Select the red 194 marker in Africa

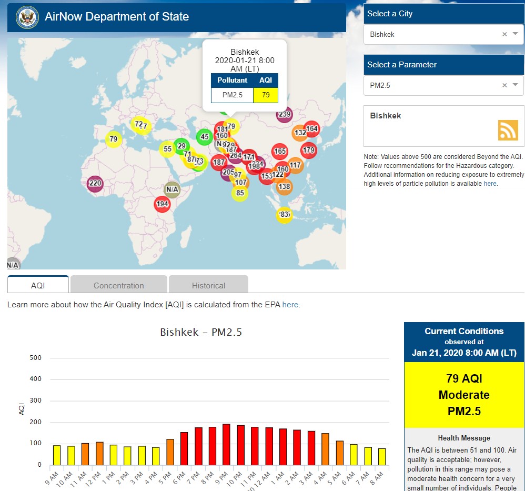pos(162,204)
